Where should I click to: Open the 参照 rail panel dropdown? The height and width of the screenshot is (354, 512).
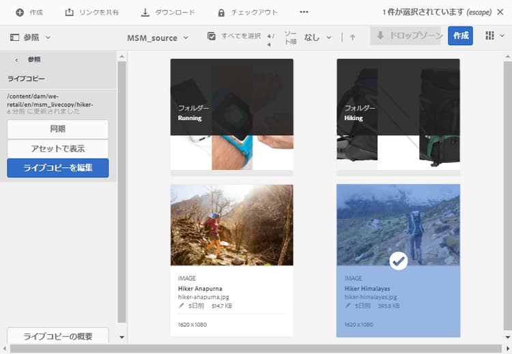(x=48, y=38)
